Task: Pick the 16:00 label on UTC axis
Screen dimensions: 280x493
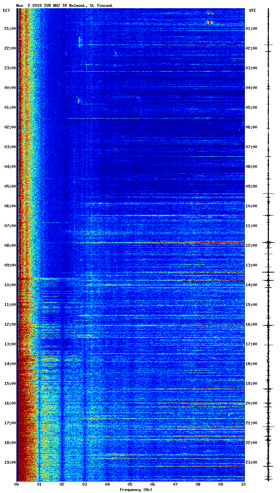Action: tap(251, 324)
